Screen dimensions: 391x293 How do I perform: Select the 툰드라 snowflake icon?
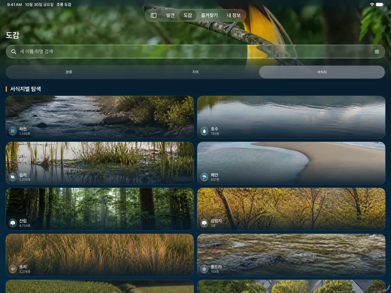[x=204, y=269]
